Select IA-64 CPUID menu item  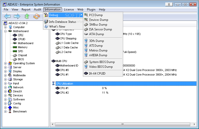103,73
